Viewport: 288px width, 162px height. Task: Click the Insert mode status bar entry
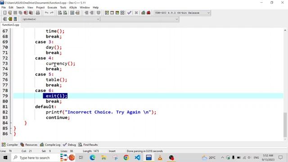click(x=112, y=151)
